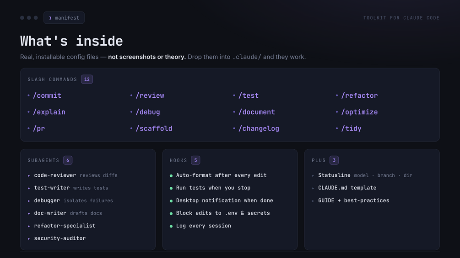Click the subagents count badge 6
This screenshot has height=258, width=460.
tap(68, 160)
